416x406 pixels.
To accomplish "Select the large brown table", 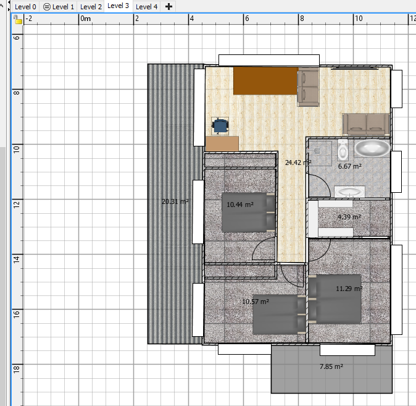I will [265, 81].
